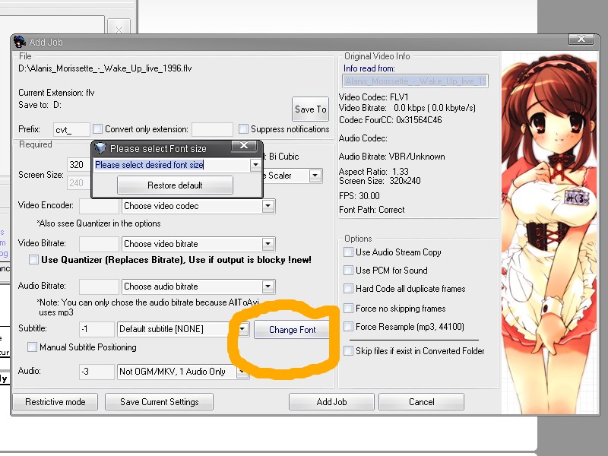Cancel the Add Job dialog
This screenshot has width=608, height=456.
[421, 402]
